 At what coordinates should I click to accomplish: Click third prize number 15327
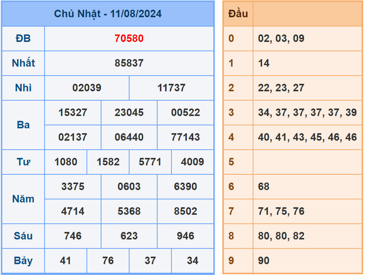click(x=73, y=112)
